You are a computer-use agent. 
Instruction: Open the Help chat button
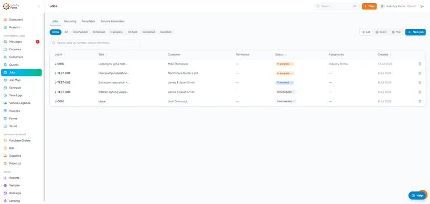pyautogui.click(x=417, y=196)
